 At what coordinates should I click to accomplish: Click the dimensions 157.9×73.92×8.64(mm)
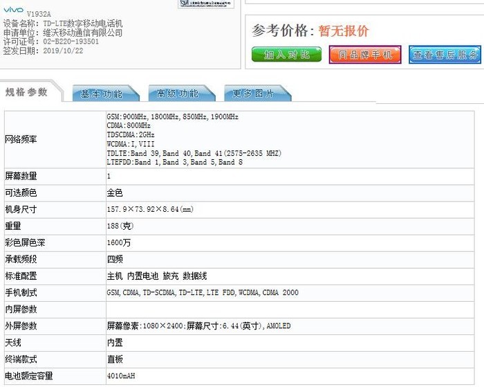(x=150, y=209)
